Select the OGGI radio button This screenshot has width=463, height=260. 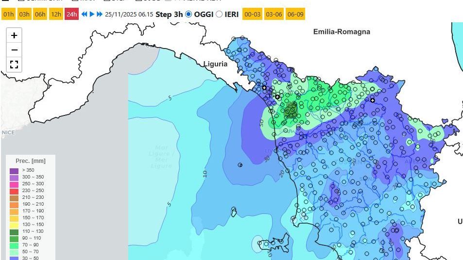189,15
